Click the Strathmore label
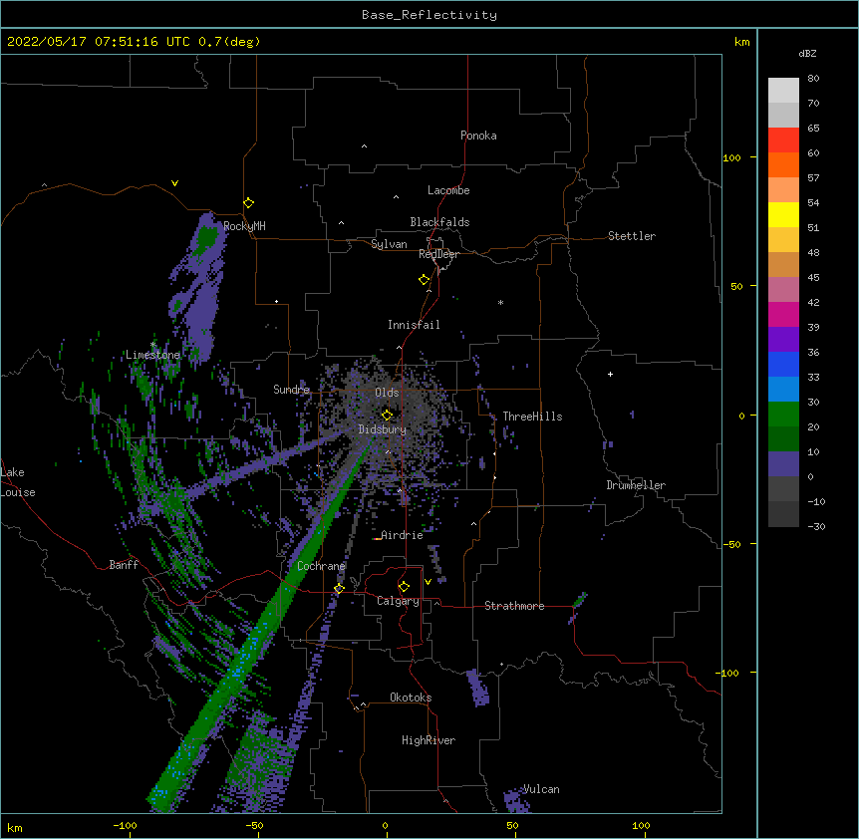The height and width of the screenshot is (839, 859). click(514, 606)
